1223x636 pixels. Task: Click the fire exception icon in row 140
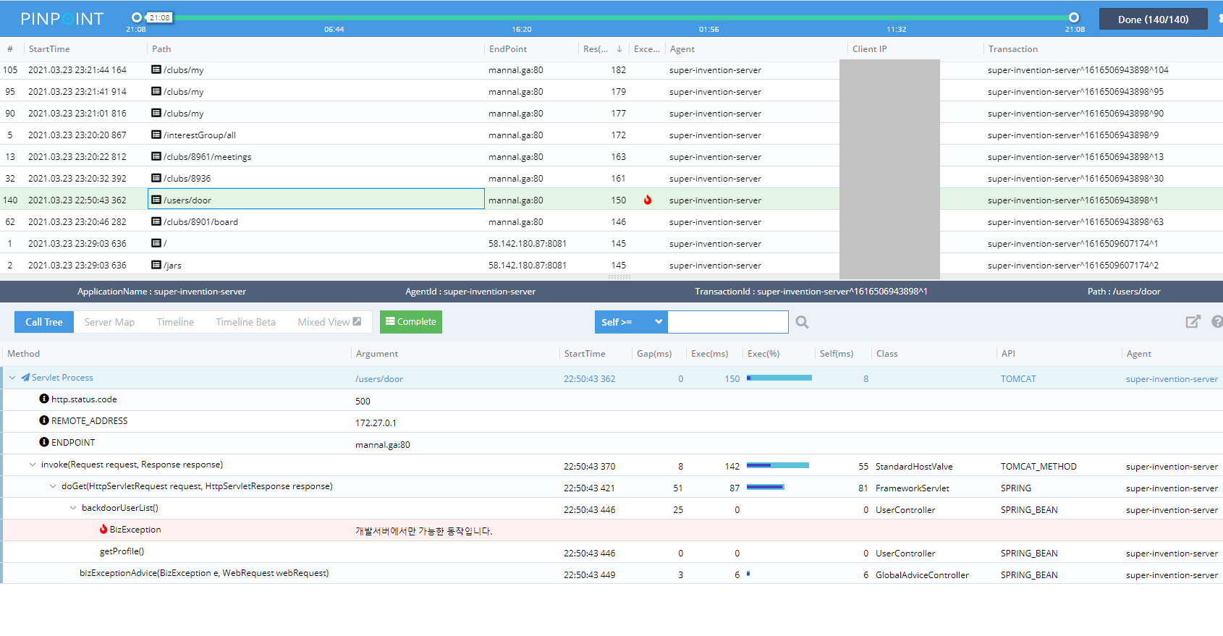tap(648, 200)
